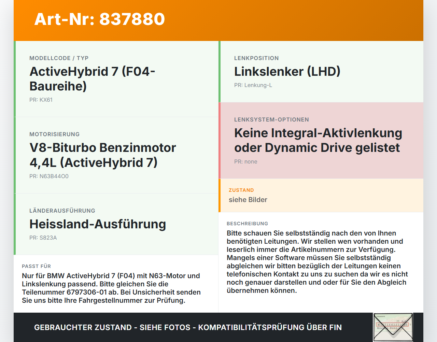Click the PR: N63B44O0 engine code
437x342 pixels.
tap(49, 176)
